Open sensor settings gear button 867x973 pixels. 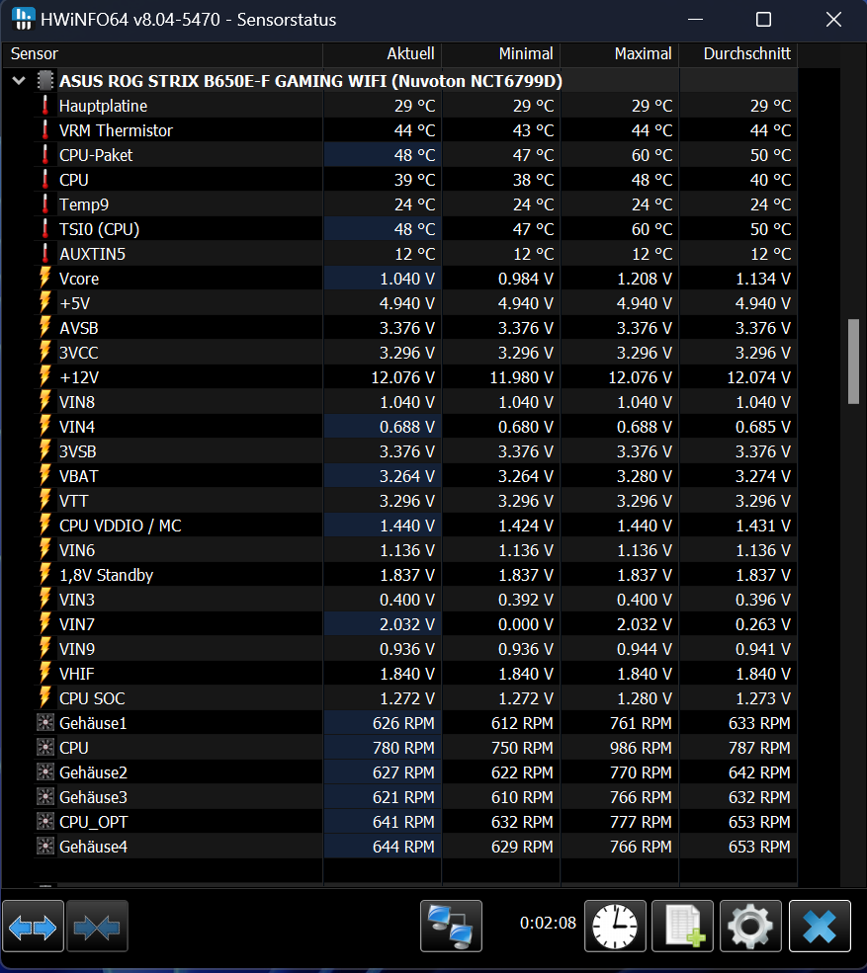pos(750,927)
